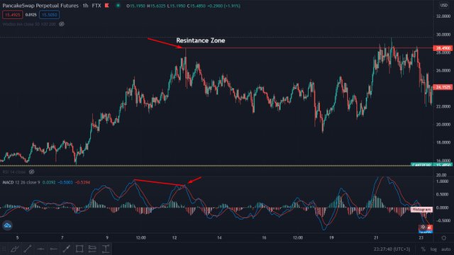The width and height of the screenshot is (454, 255).
Task: Click the red flag icon next to FTX
Action: click(x=107, y=6)
